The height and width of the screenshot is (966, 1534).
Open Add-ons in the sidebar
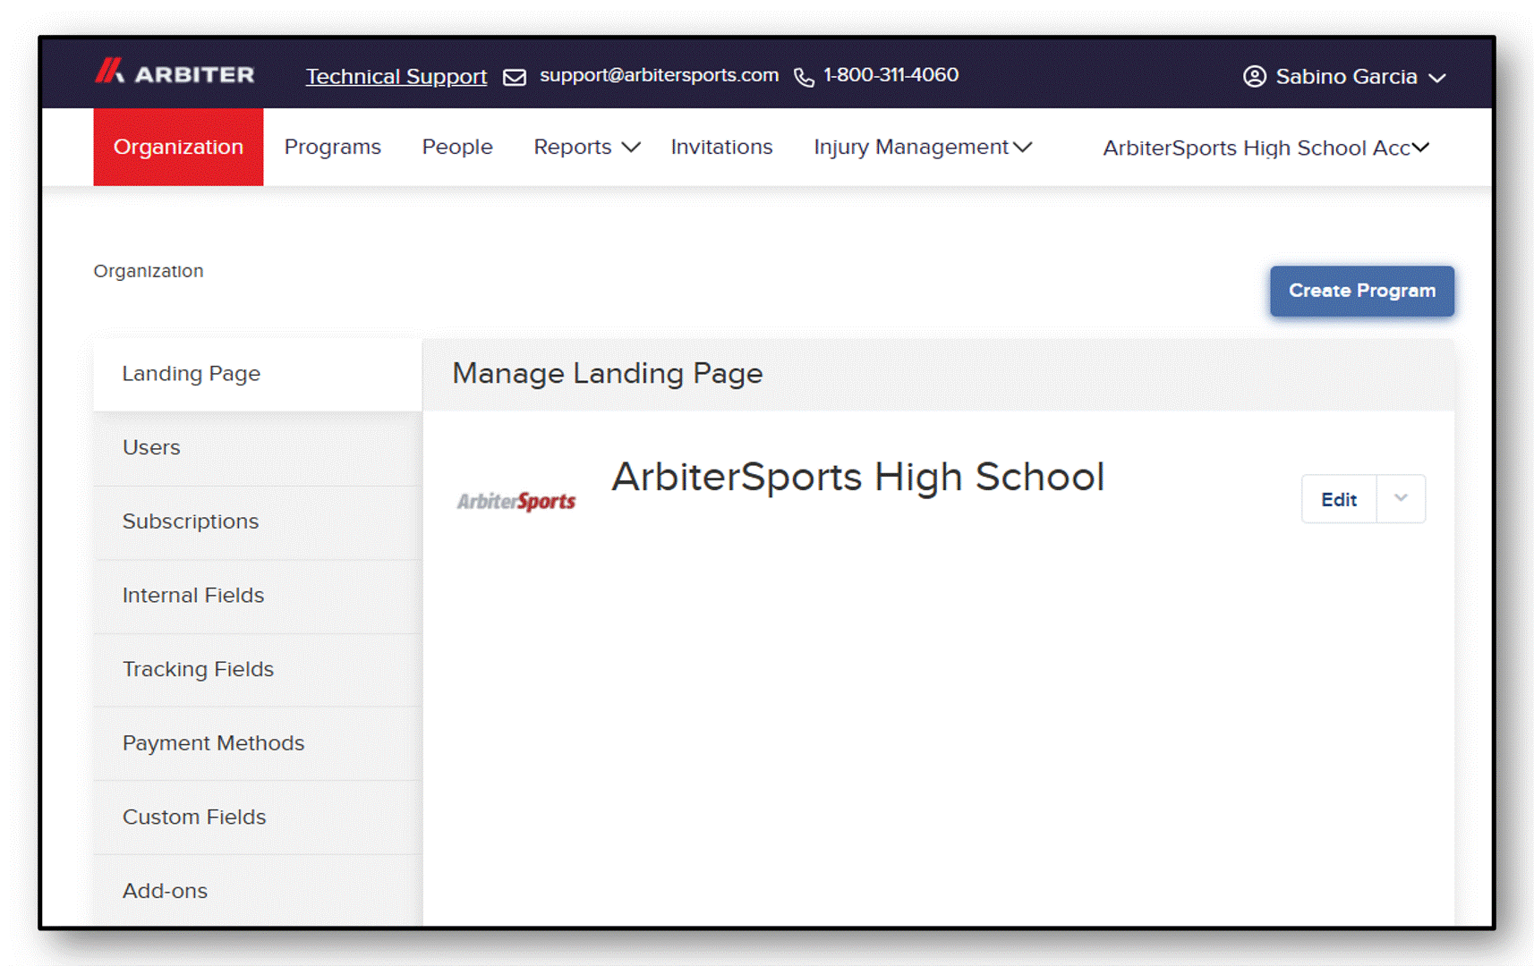pyautogui.click(x=258, y=891)
